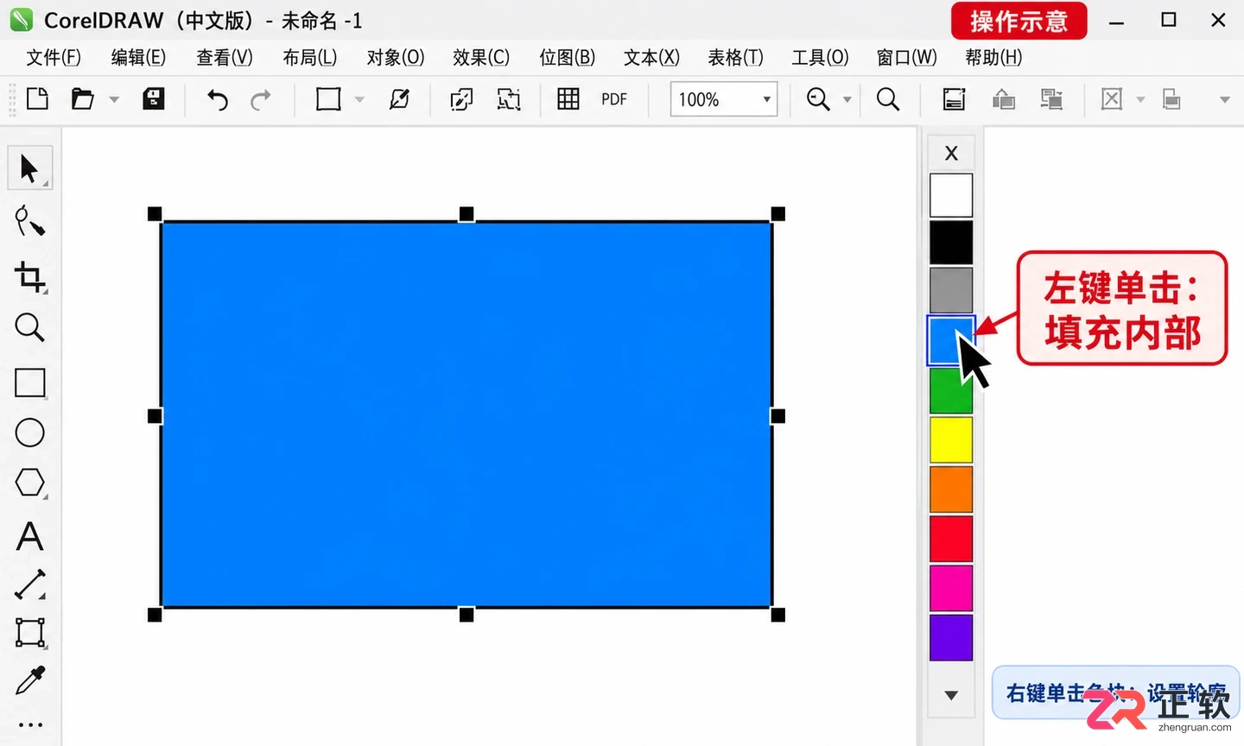Viewport: 1244px width, 746px height.
Task: Expand the arrow beside toolbar rectangle icon
Action: 359,100
